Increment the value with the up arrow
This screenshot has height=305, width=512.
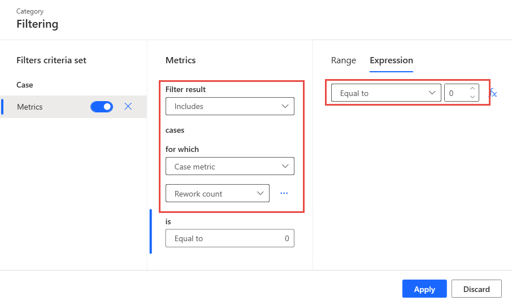(472, 89)
